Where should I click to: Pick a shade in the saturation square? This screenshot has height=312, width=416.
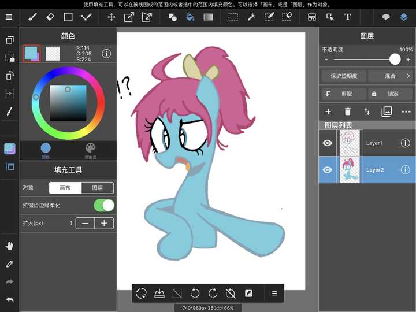[68, 103]
